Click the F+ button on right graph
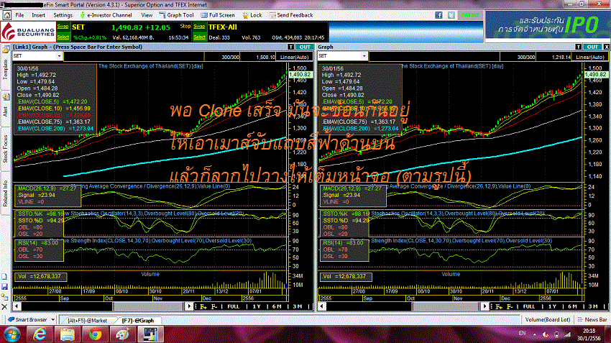Viewport: 611px width, 343px height. click(x=499, y=307)
